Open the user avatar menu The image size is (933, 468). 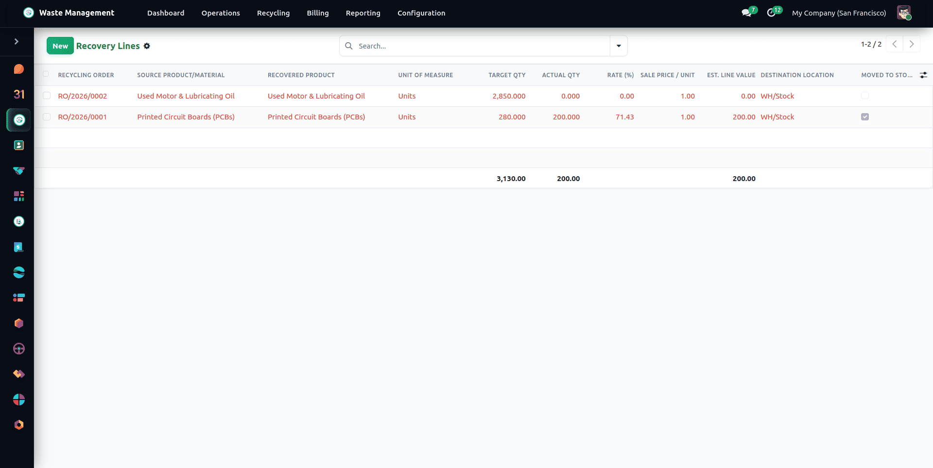point(904,13)
